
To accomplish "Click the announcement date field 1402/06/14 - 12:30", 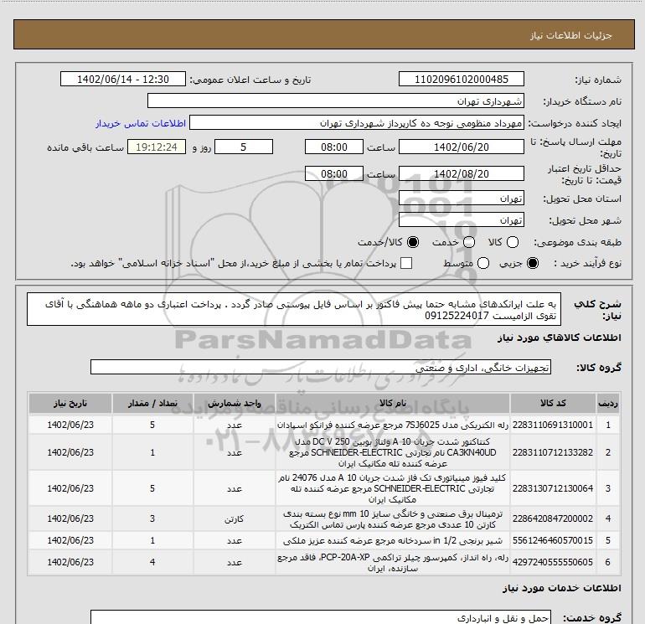I will tap(123, 79).
